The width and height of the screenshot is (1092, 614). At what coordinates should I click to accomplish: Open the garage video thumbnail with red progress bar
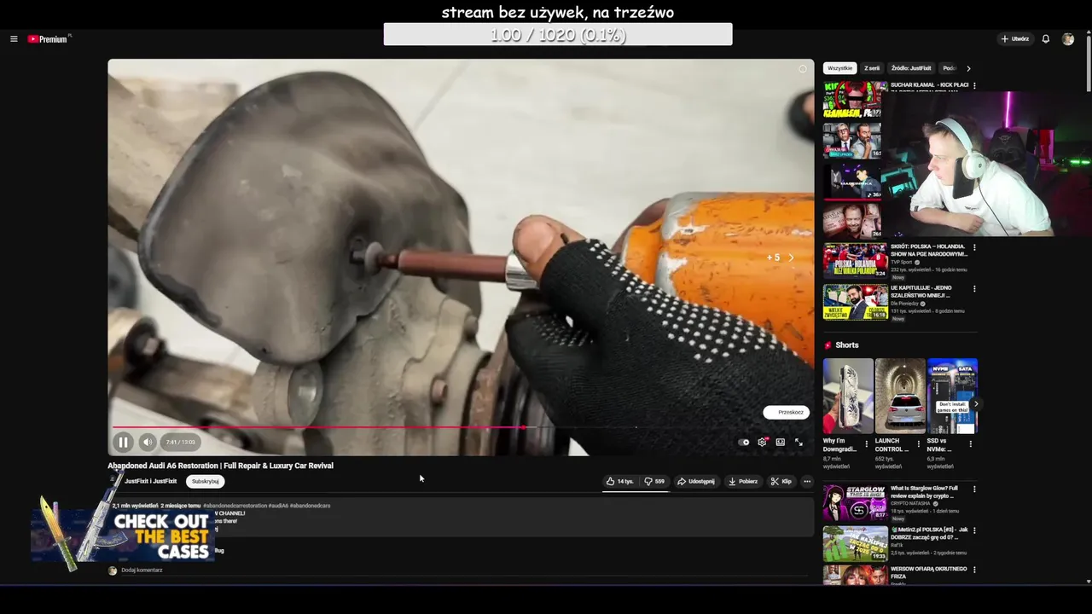tap(852, 182)
